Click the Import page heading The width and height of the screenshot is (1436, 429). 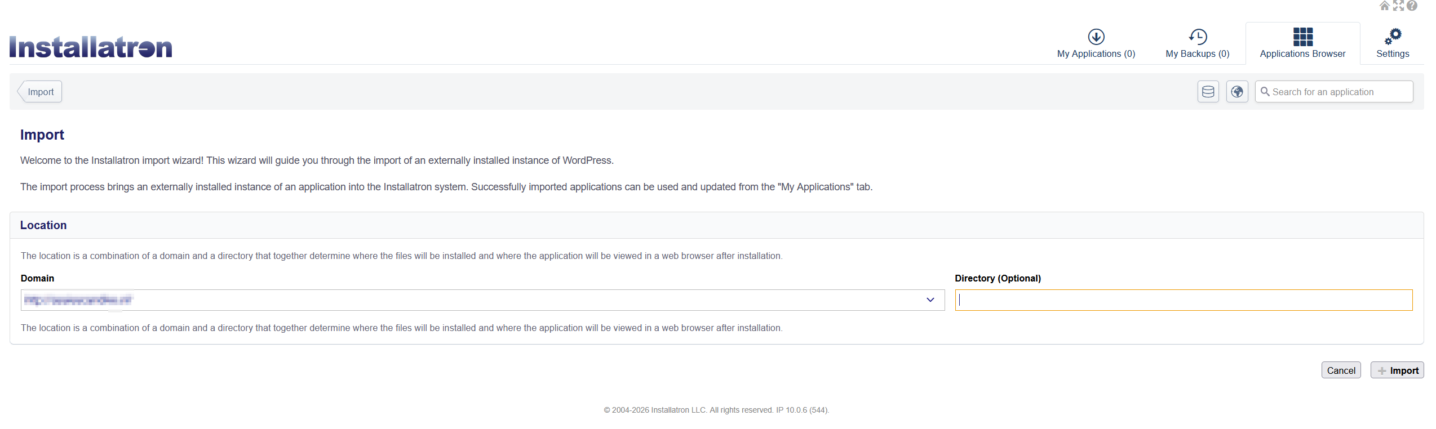(42, 135)
